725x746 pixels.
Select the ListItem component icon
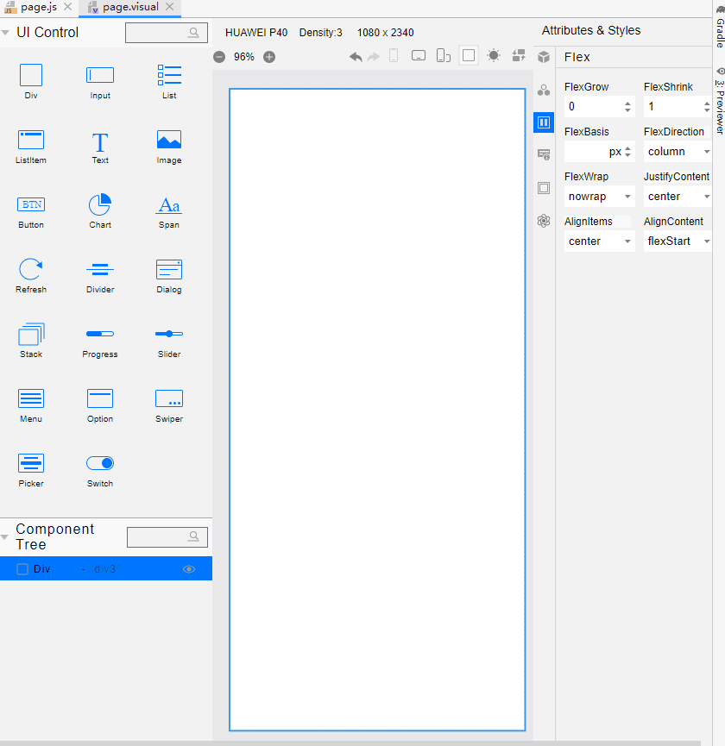click(x=31, y=140)
